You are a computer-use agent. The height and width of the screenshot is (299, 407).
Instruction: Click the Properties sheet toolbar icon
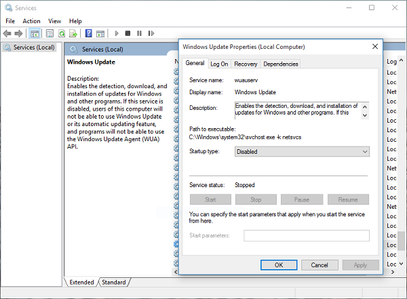50,33
